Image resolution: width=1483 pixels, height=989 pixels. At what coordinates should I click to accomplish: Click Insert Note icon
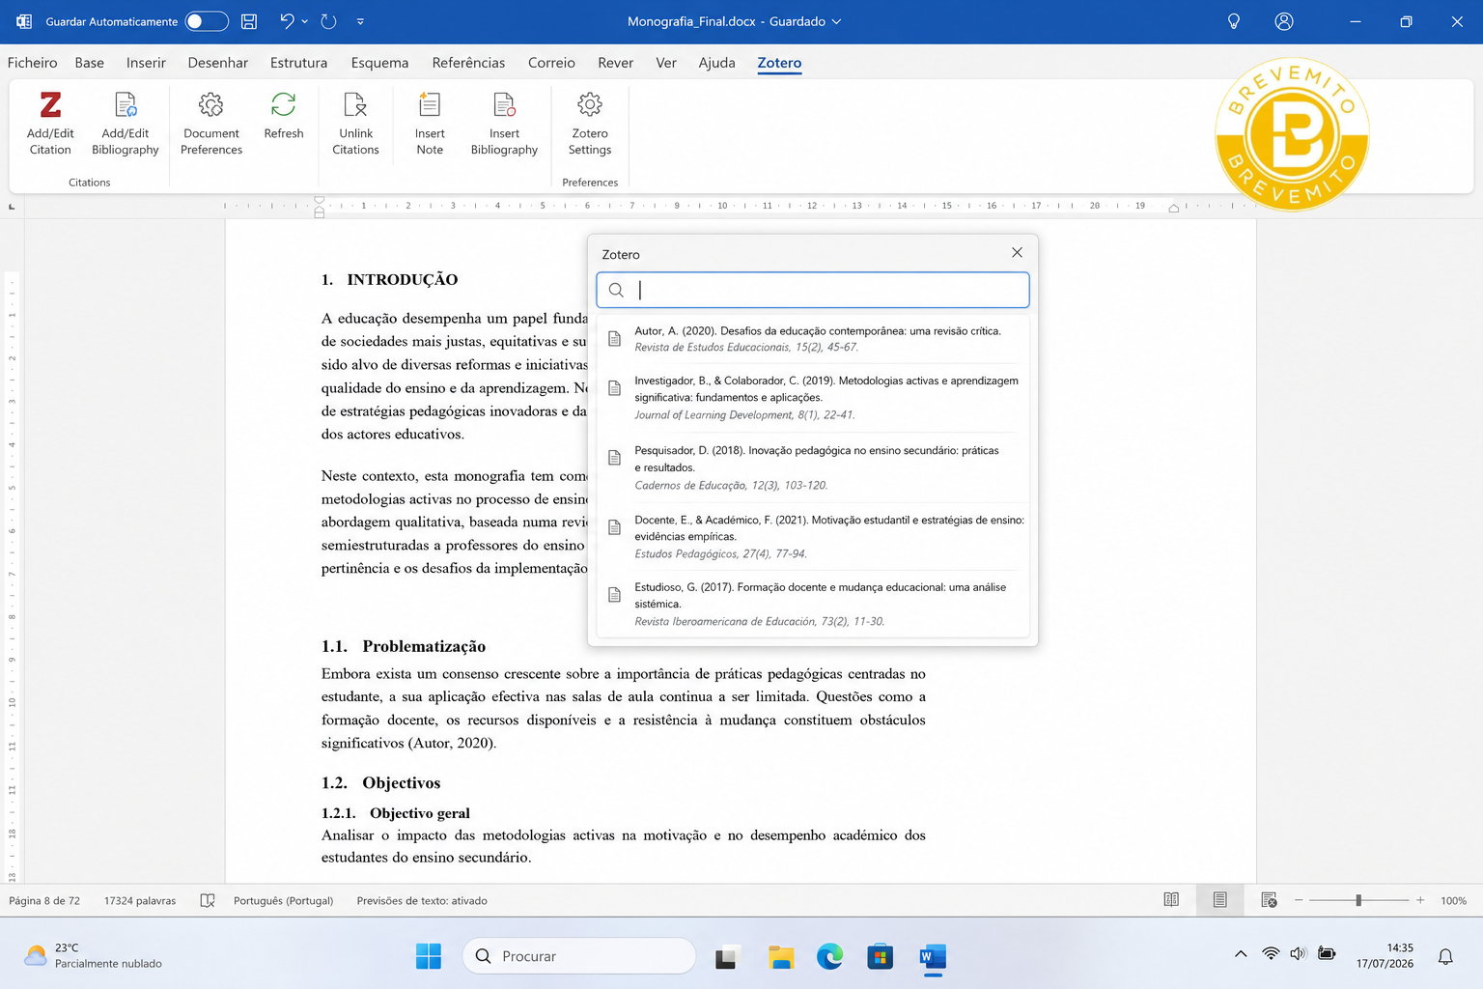coord(430,104)
